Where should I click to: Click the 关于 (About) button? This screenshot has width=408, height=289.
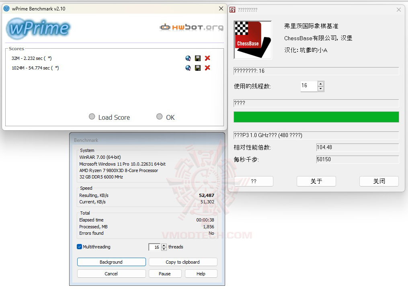pyautogui.click(x=316, y=181)
